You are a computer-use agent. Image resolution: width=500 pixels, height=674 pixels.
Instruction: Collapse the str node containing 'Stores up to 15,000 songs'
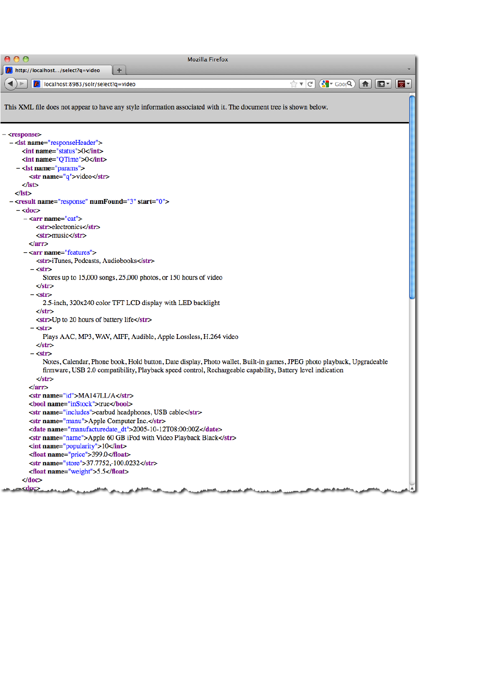pyautogui.click(x=32, y=269)
